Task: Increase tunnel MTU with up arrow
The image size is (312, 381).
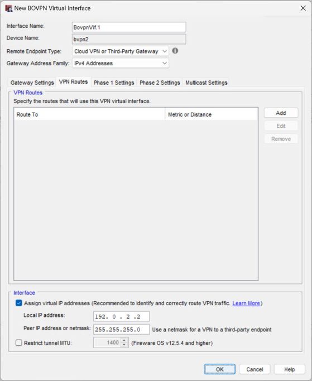Action: (x=124, y=340)
